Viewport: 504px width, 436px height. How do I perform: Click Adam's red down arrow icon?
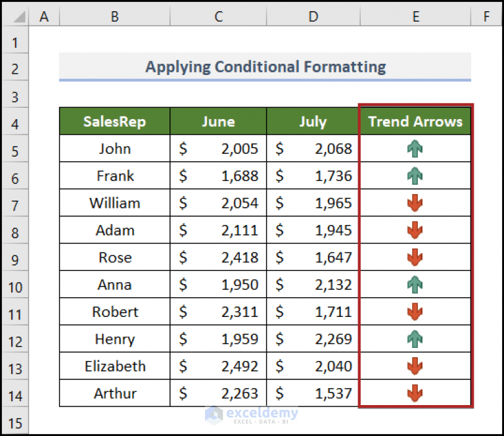[415, 230]
